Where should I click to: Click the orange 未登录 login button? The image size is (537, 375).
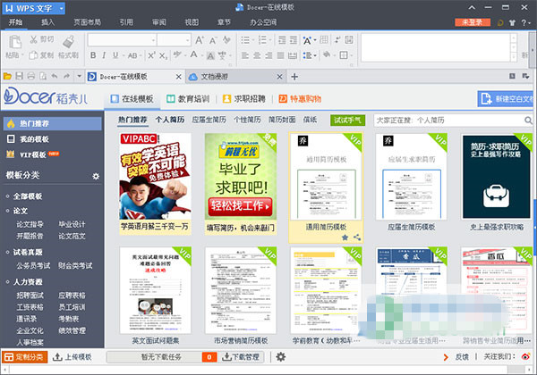(x=473, y=22)
